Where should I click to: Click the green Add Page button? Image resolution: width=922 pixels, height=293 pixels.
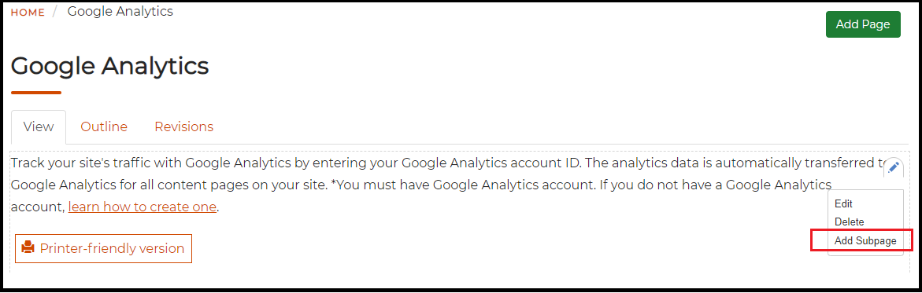(863, 24)
